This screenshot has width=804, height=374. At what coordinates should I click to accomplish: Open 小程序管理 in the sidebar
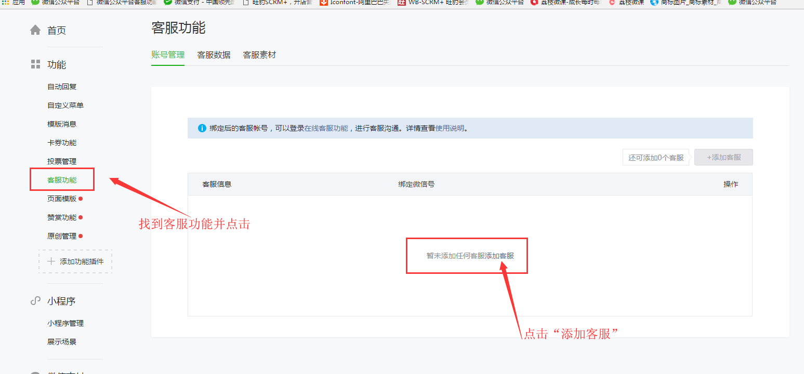pyautogui.click(x=65, y=323)
